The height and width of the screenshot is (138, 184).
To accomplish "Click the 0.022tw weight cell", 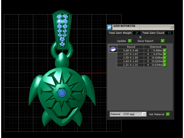I will pyautogui.click(x=158, y=61).
